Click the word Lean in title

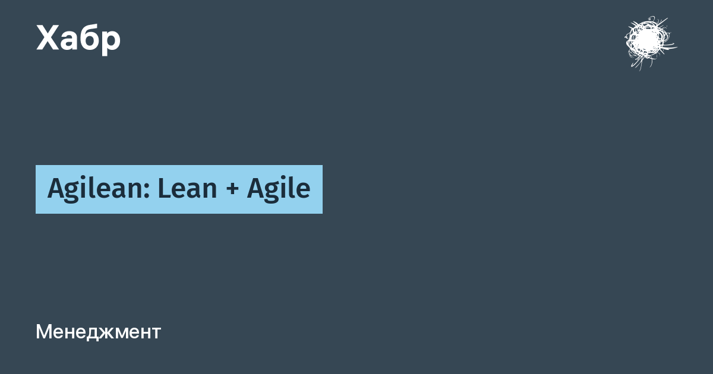[187, 189]
